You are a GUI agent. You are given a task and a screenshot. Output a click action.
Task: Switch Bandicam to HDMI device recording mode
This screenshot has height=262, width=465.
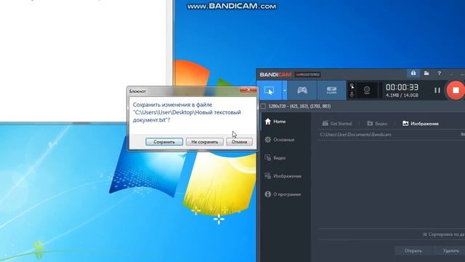pos(331,90)
